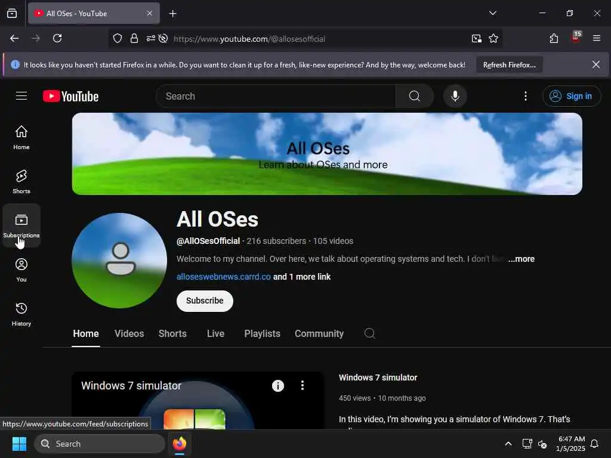Switch to the Live tab
The width and height of the screenshot is (611, 458).
tap(215, 334)
